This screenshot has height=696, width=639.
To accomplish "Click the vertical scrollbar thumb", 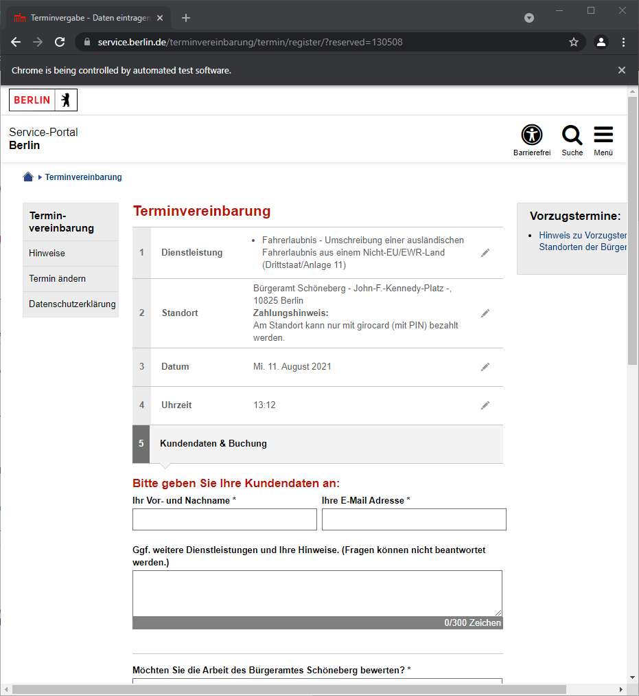I will click(632, 231).
